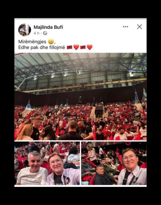Click the "4 h" post timestamp

coord(36,33)
